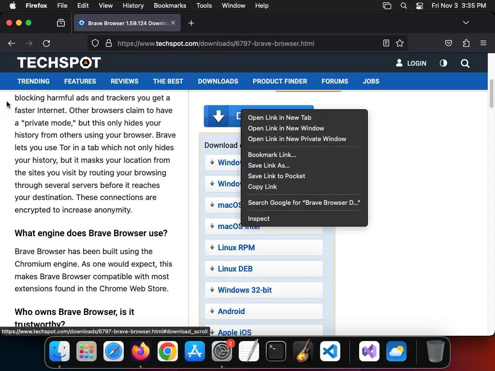Select the Brave Browser 1.59.124 tab
Viewport: 495px width, 371px height.
click(127, 23)
